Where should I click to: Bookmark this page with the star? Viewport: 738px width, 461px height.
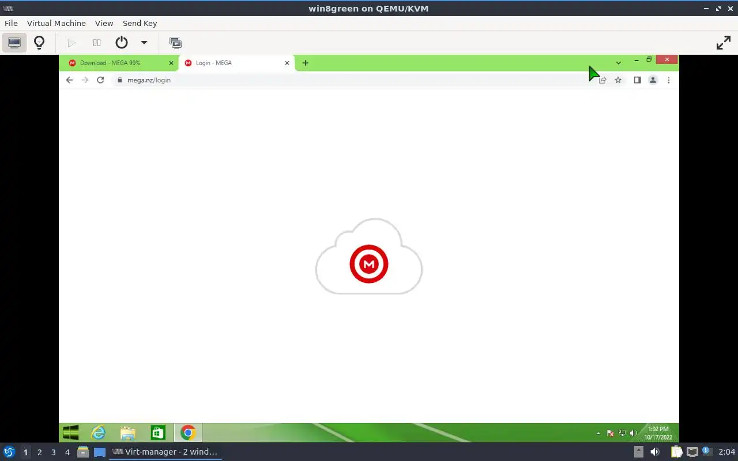tap(618, 80)
